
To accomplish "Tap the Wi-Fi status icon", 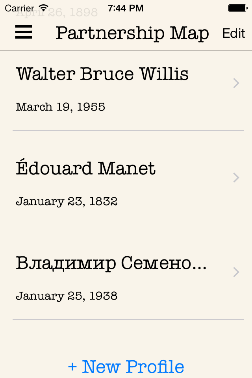I will pos(44,8).
